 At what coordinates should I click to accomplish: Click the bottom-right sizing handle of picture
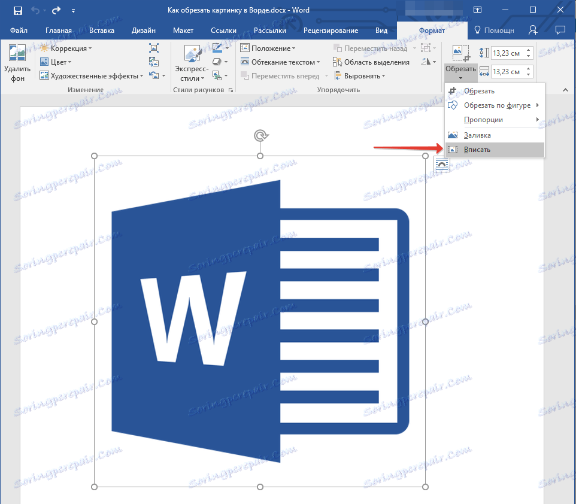pyautogui.click(x=425, y=487)
